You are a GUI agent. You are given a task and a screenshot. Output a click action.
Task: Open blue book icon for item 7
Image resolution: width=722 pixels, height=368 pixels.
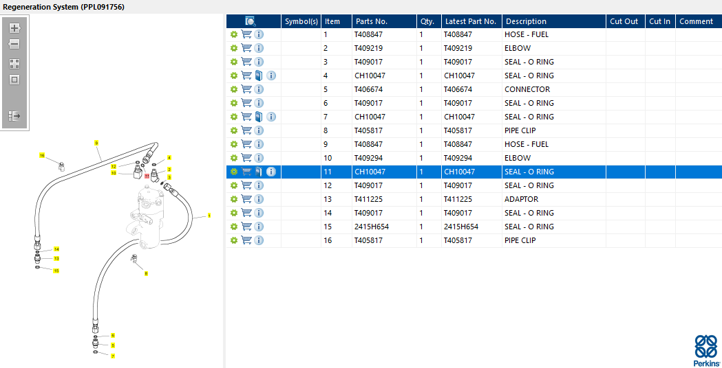259,117
